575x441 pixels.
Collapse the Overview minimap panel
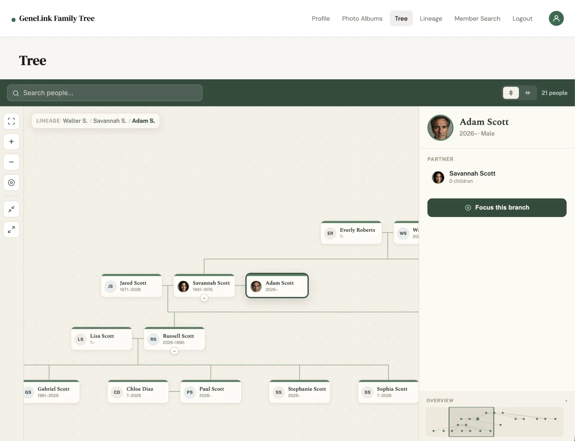566,401
